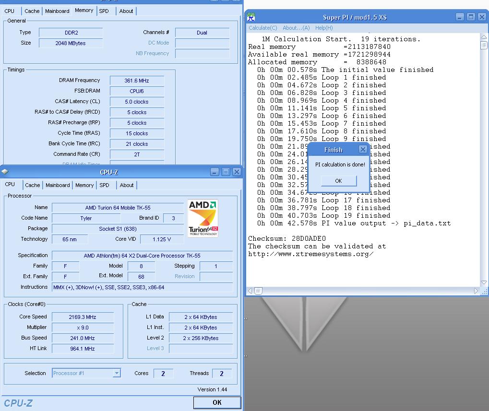Click the AMD Turion 64 Mobile TK-55 name

pos(118,208)
